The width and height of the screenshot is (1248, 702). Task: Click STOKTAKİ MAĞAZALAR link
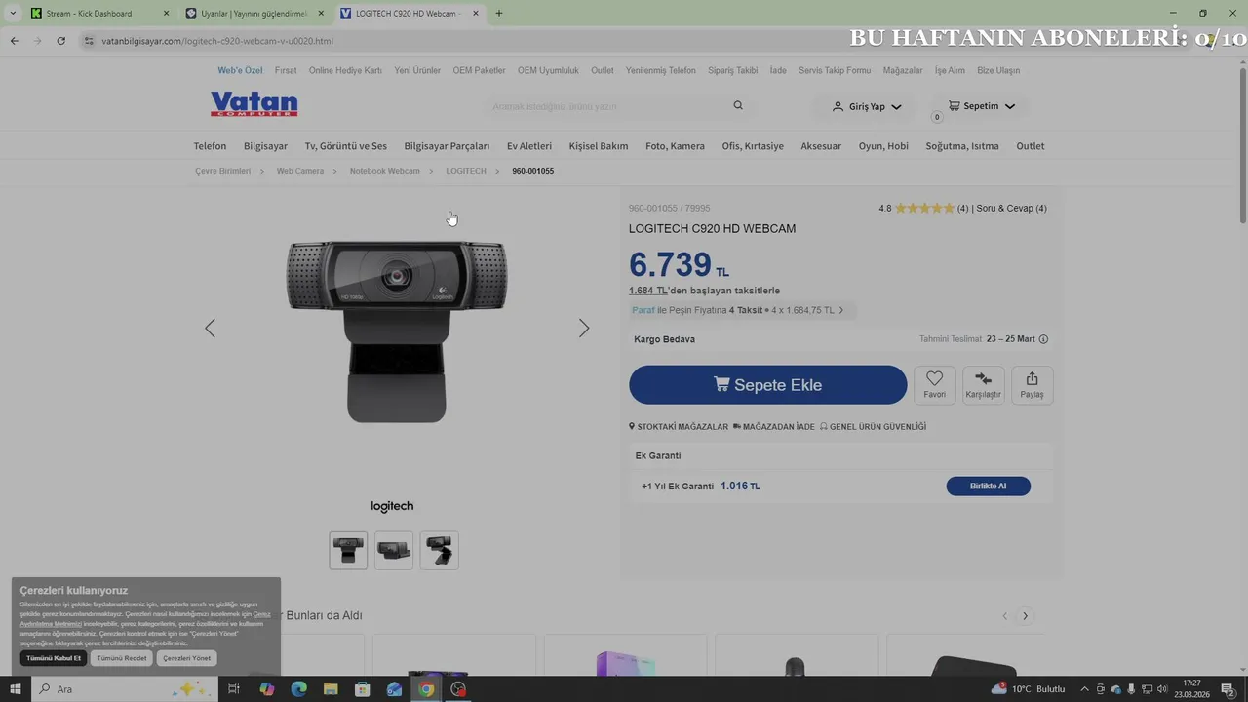tap(679, 427)
